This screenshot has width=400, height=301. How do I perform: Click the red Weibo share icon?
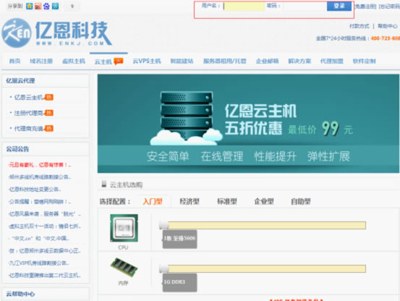pos(38,6)
